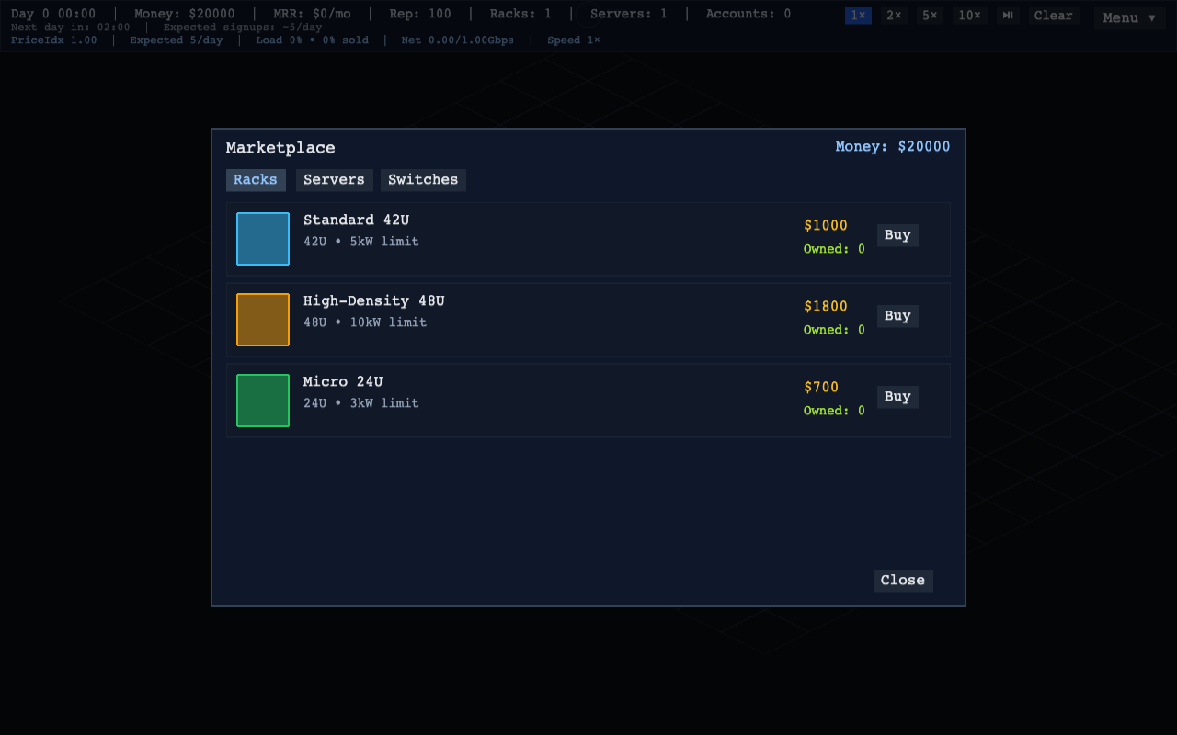
Task: Purchase the Micro 24U rack
Action: pos(897,397)
